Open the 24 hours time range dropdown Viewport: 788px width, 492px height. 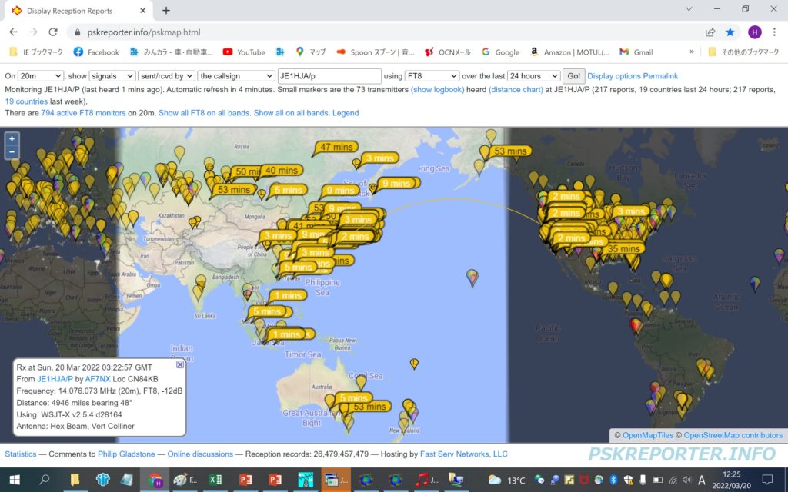point(533,76)
